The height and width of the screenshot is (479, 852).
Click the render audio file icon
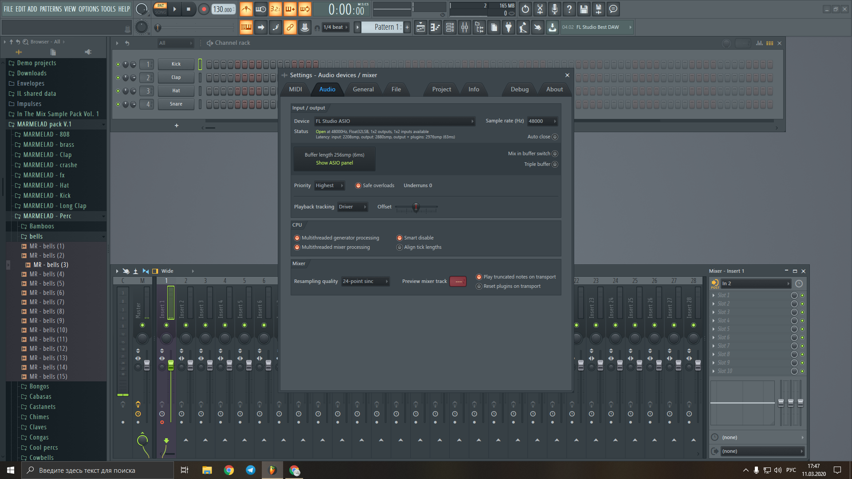pyautogui.click(x=599, y=9)
